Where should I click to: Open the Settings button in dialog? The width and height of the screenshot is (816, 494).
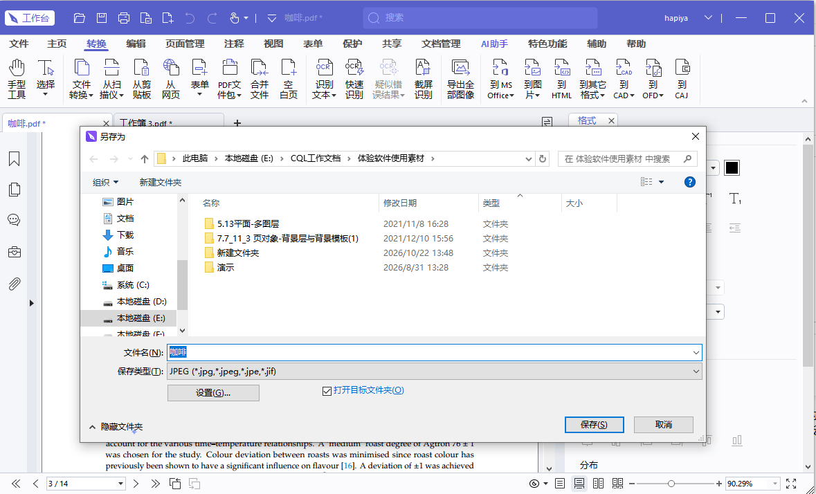(x=213, y=392)
